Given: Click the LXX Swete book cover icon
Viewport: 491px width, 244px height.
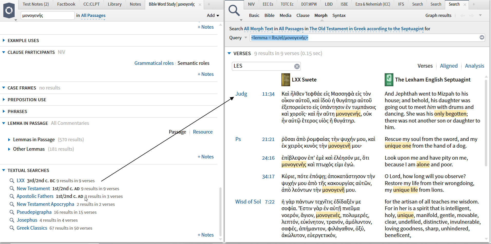Looking at the screenshot, I should pos(286,80).
